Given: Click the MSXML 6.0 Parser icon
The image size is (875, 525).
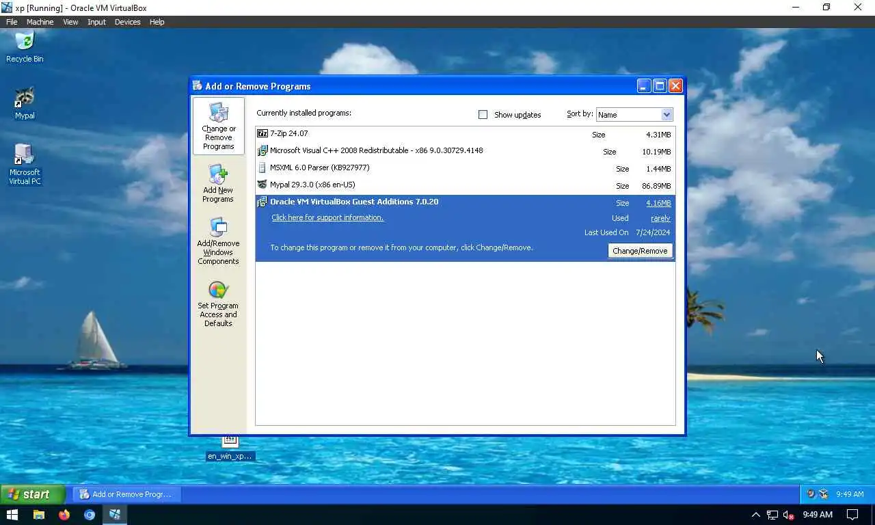Looking at the screenshot, I should (262, 167).
